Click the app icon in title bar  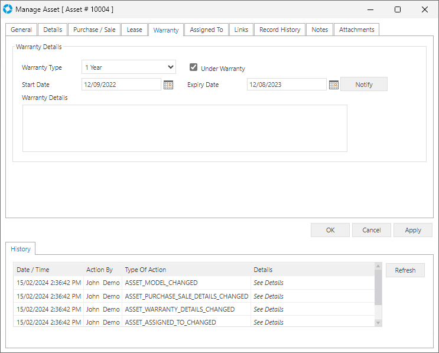pos(8,9)
